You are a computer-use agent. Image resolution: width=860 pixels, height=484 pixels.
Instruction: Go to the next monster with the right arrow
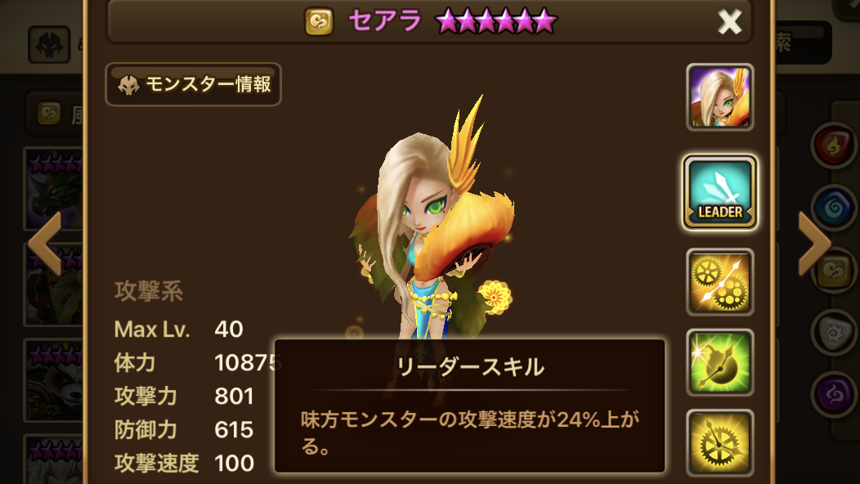coord(814,243)
